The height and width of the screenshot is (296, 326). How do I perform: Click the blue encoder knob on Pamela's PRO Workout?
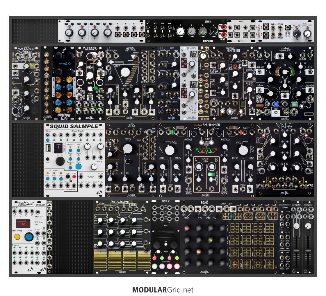click(29, 237)
